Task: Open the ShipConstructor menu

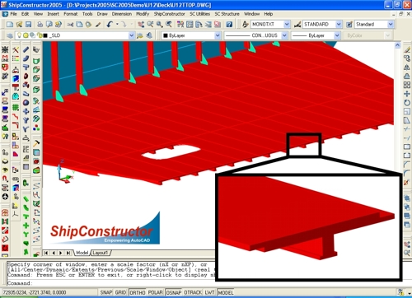Action: pos(169,14)
